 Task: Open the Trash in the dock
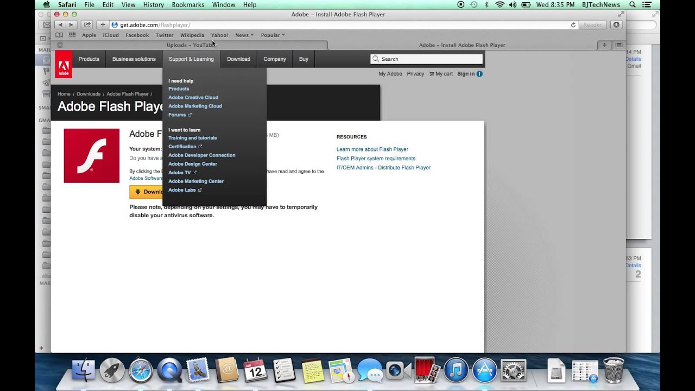click(614, 370)
